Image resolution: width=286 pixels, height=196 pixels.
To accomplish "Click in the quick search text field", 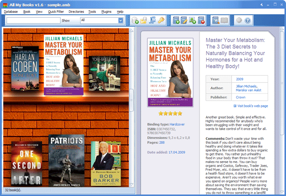I will tap(33, 20).
